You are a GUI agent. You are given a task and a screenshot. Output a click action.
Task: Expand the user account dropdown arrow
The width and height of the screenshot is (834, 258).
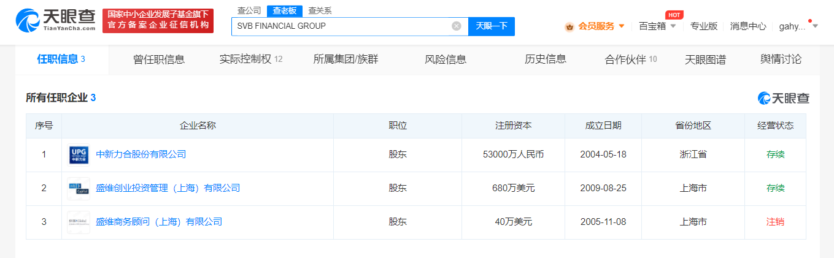tap(815, 26)
